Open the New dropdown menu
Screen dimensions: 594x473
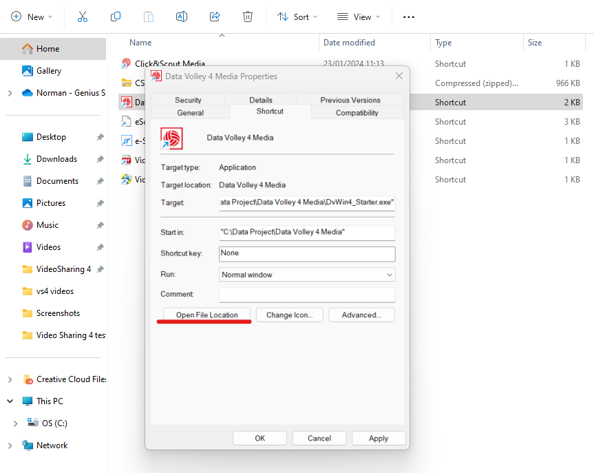tap(32, 17)
